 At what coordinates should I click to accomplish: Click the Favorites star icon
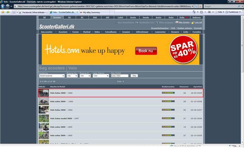click(3, 12)
